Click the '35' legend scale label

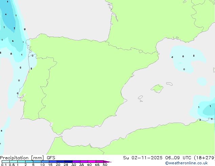81,165
